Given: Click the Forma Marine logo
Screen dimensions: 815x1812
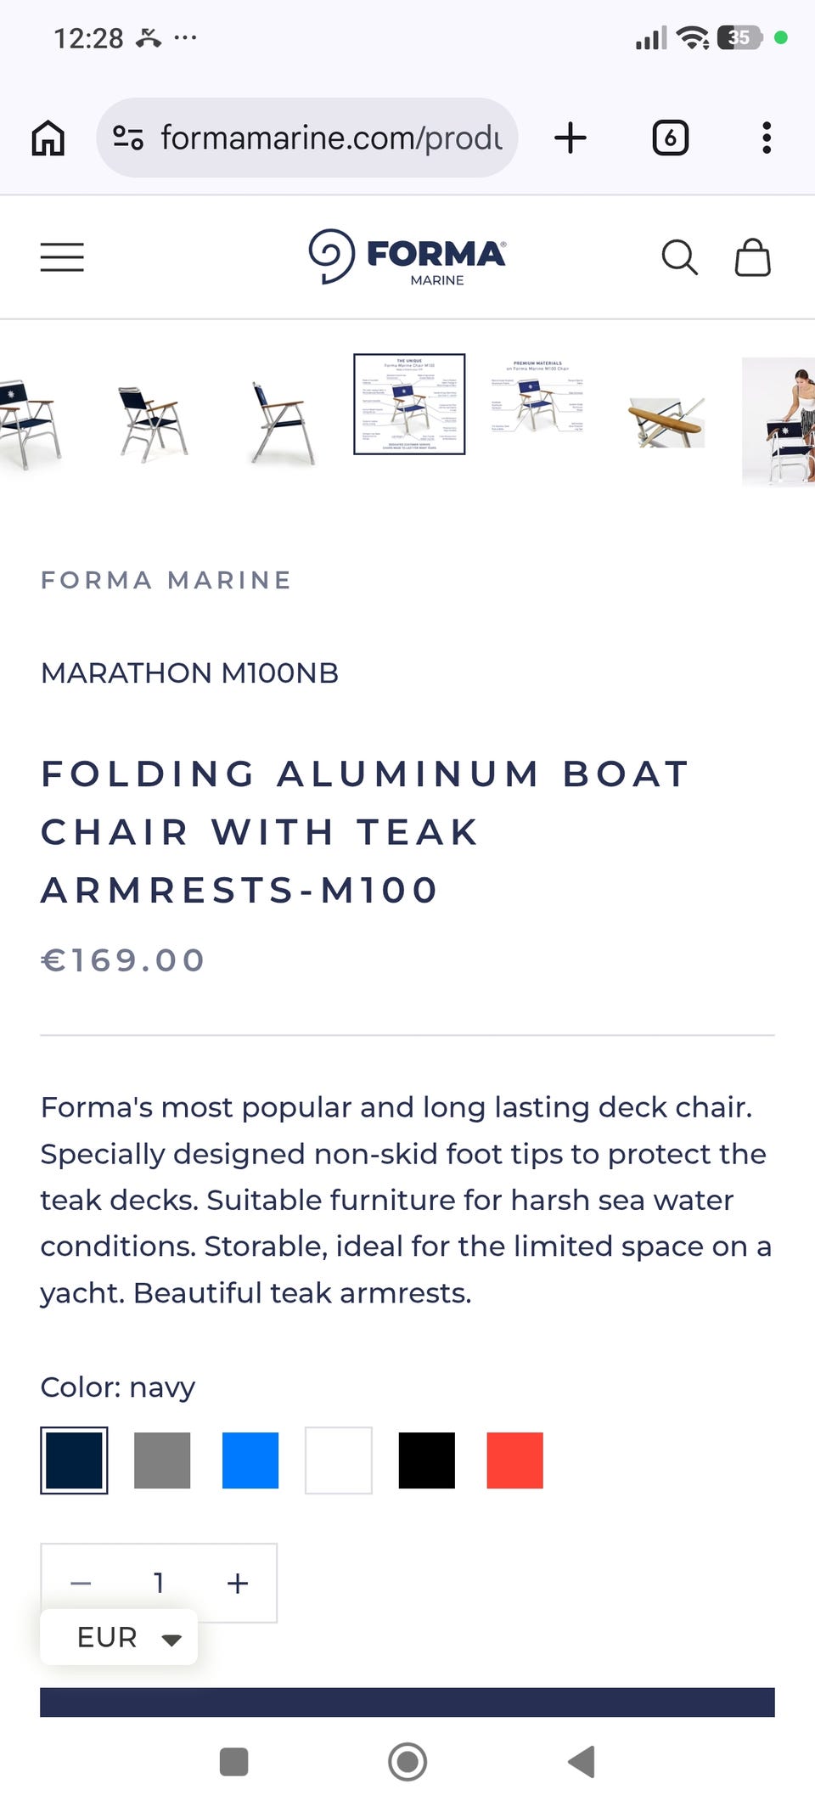Looking at the screenshot, I should (407, 256).
